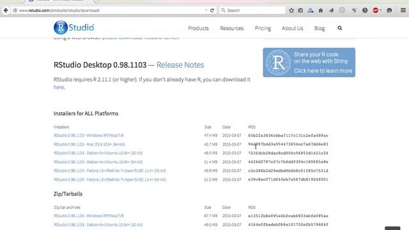Viewport: 409px width, 230px height.
Task: Click the 'Zip/Tarballs' heading
Action: point(68,194)
